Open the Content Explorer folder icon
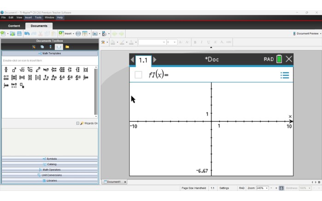This screenshot has height=201, width=322. 67,47
